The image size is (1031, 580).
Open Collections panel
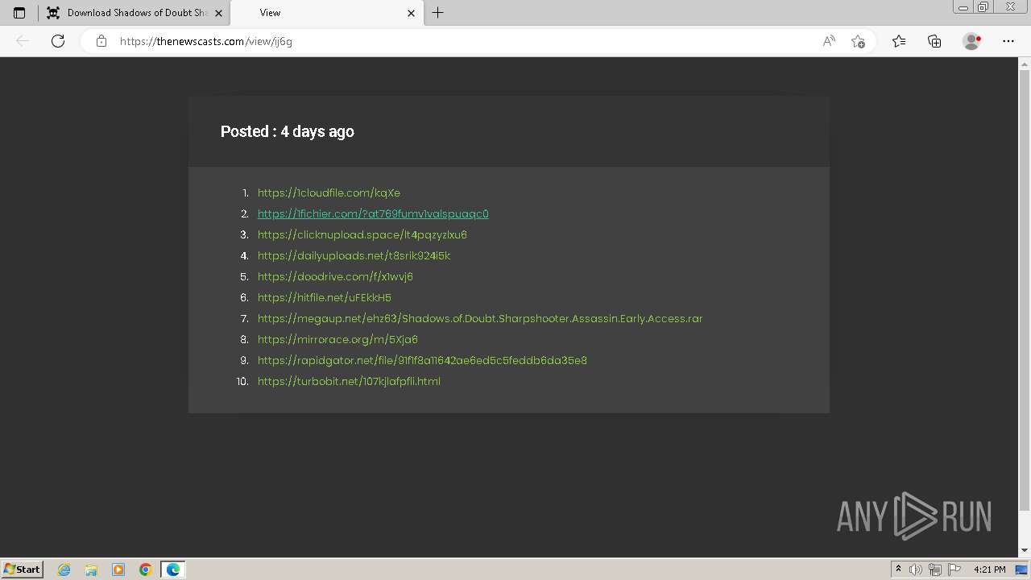tap(934, 41)
